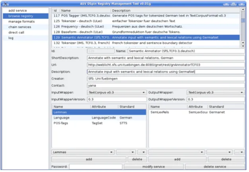Open the InputWrapper TextCorpus dropdown

[117, 92]
